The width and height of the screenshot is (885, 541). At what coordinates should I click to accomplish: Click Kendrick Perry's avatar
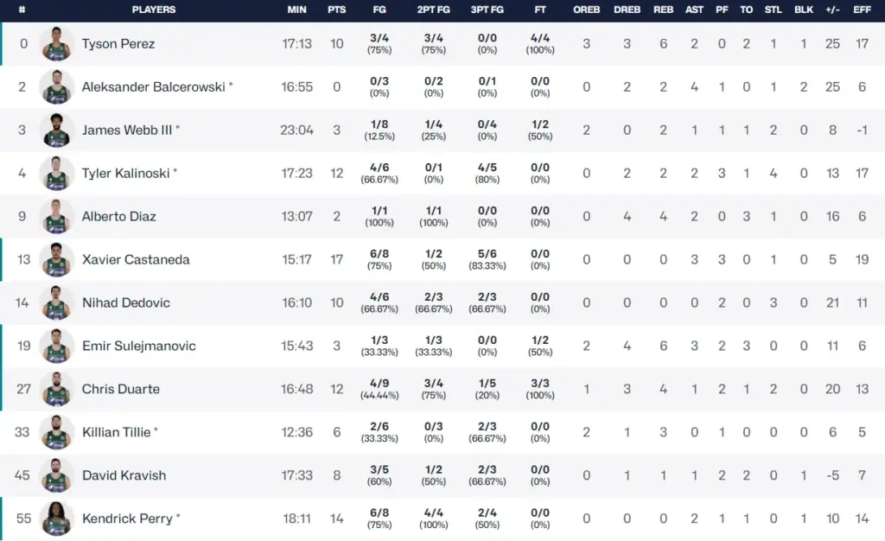coord(57,519)
